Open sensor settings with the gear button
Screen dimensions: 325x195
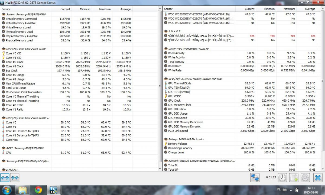[x=305, y=178]
